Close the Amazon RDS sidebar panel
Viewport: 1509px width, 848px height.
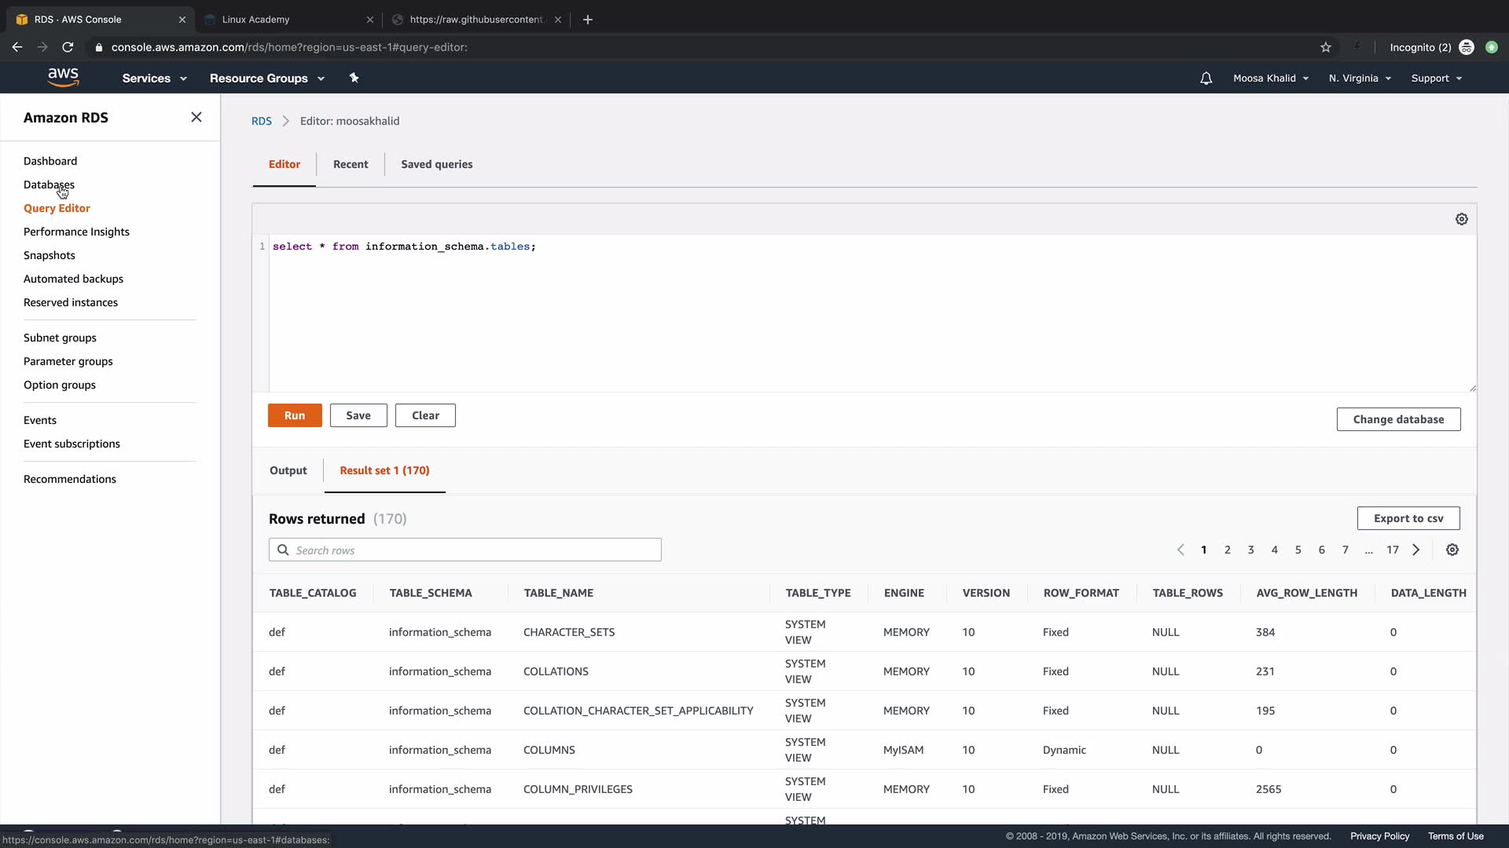196,117
